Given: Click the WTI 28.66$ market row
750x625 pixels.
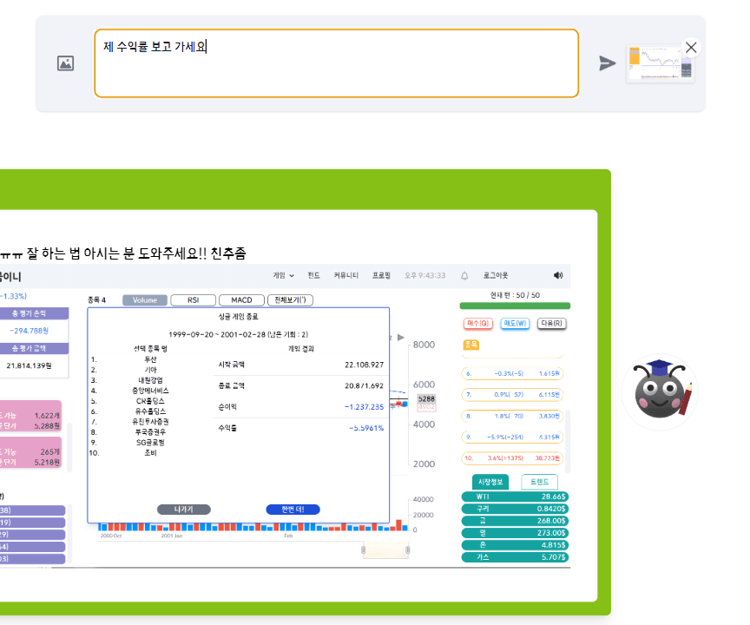Looking at the screenshot, I should 515,497.
